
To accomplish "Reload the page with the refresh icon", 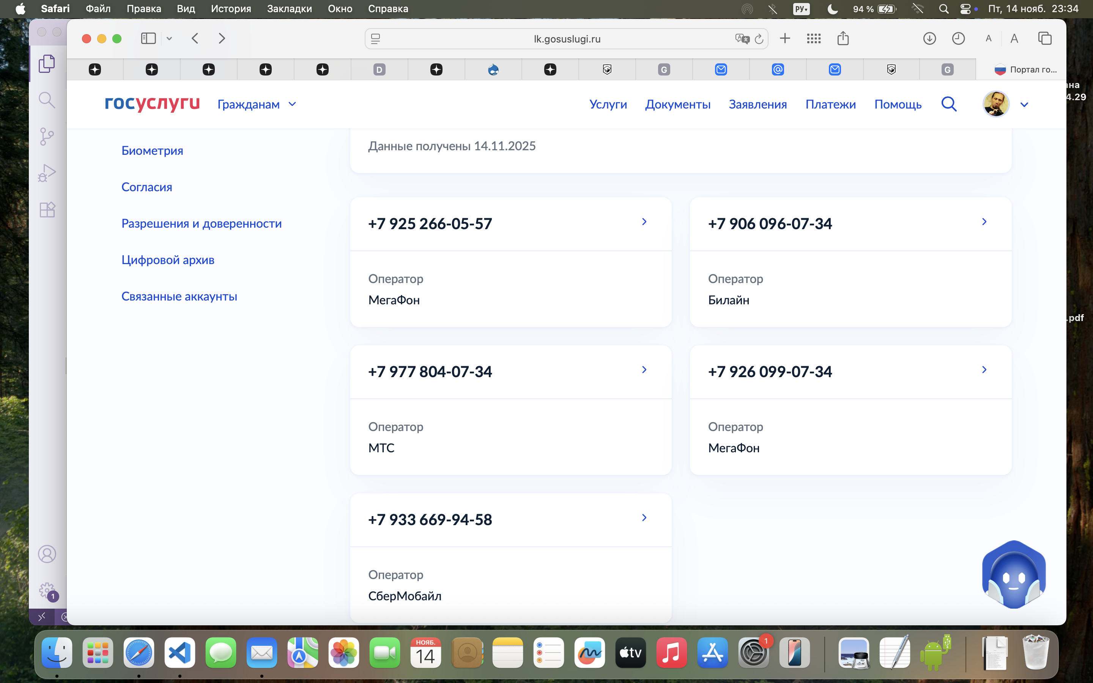I will (759, 39).
